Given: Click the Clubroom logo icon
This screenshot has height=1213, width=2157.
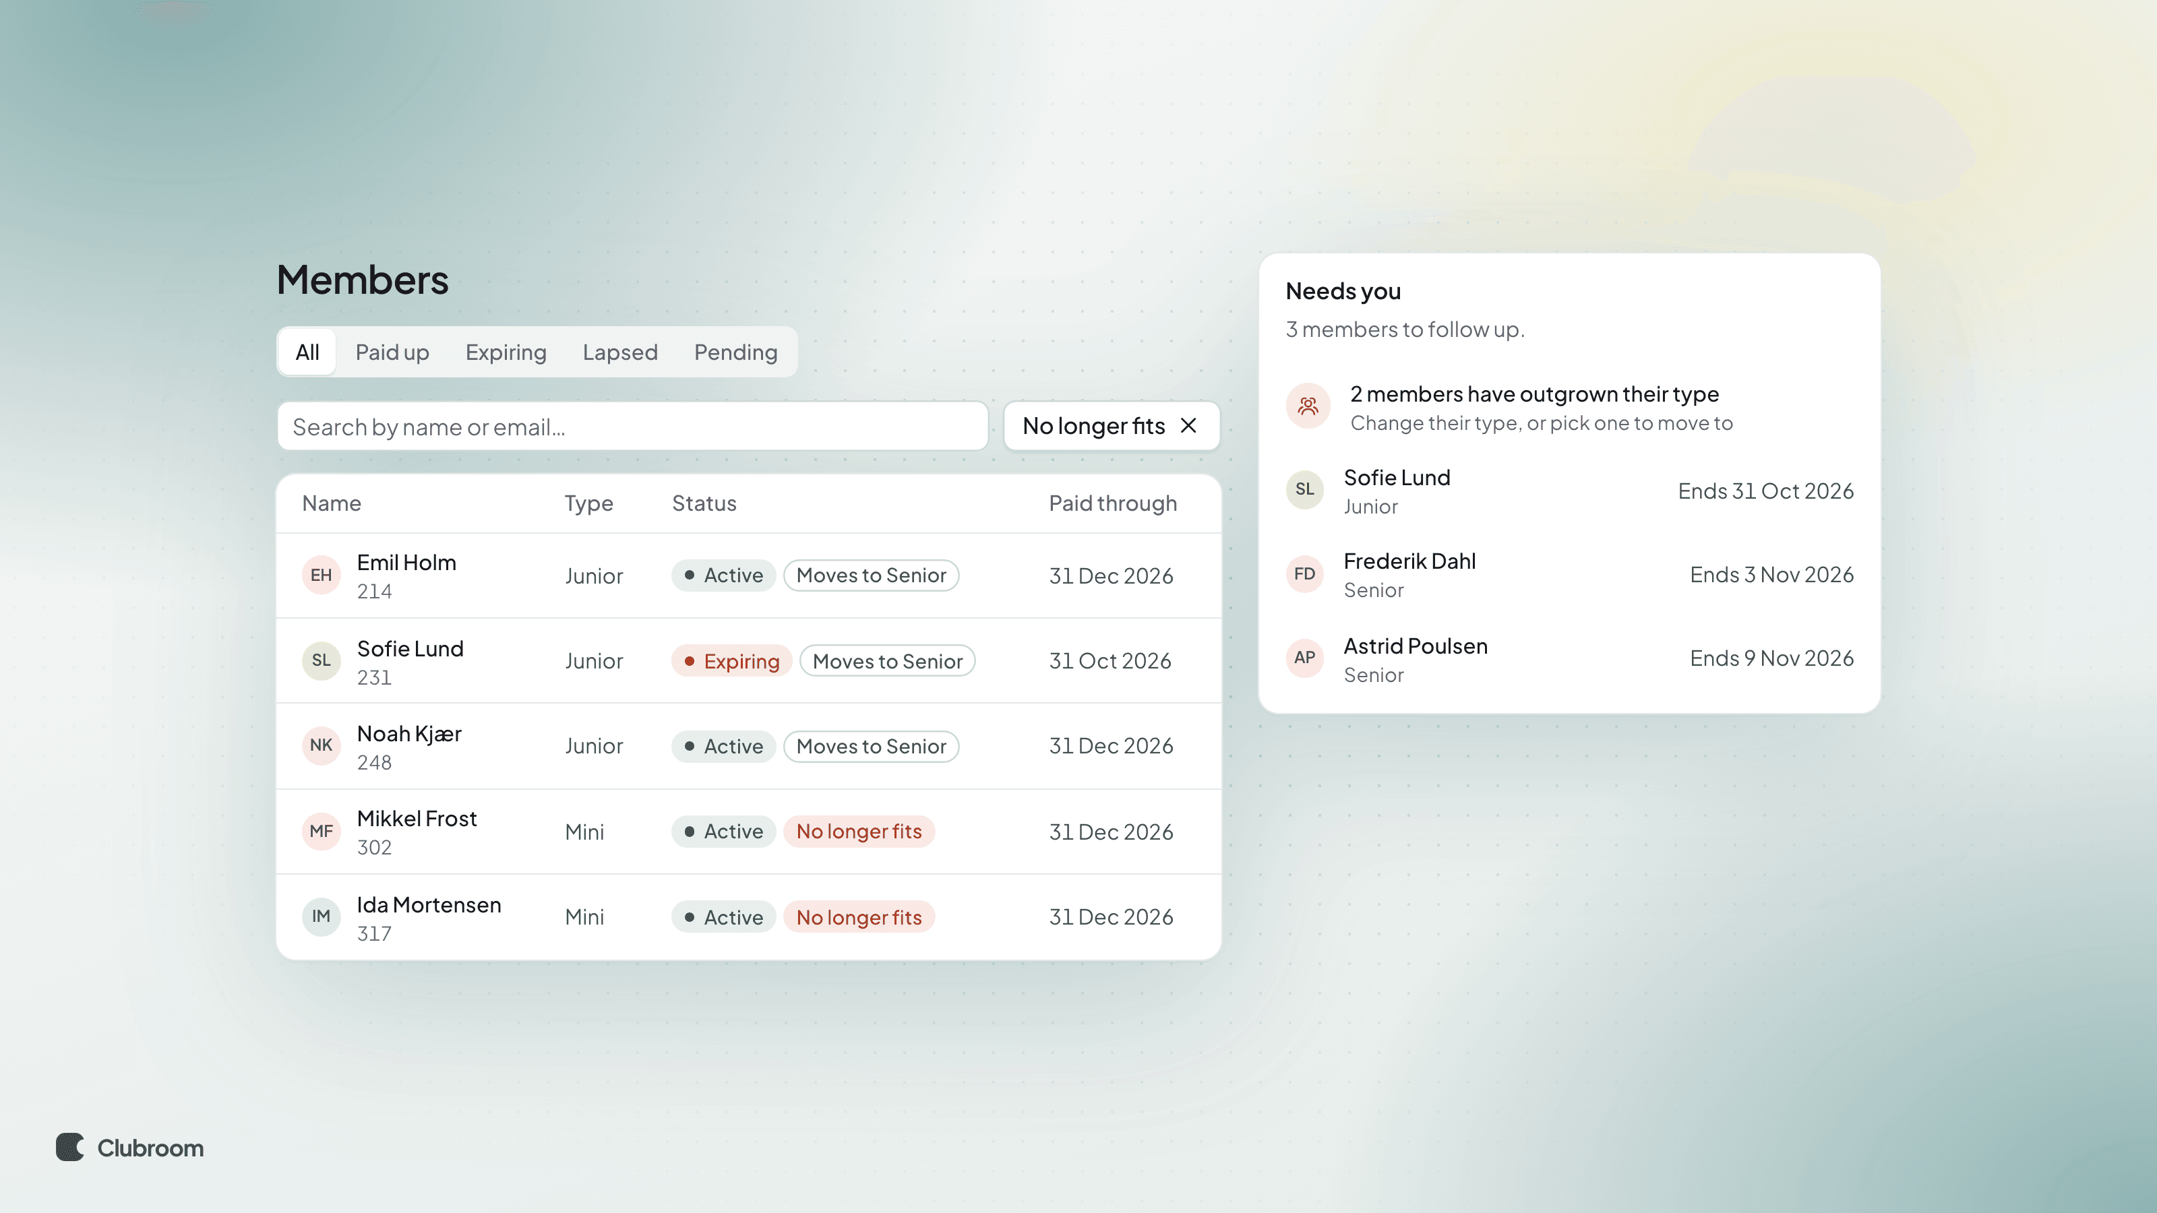Looking at the screenshot, I should (x=70, y=1147).
